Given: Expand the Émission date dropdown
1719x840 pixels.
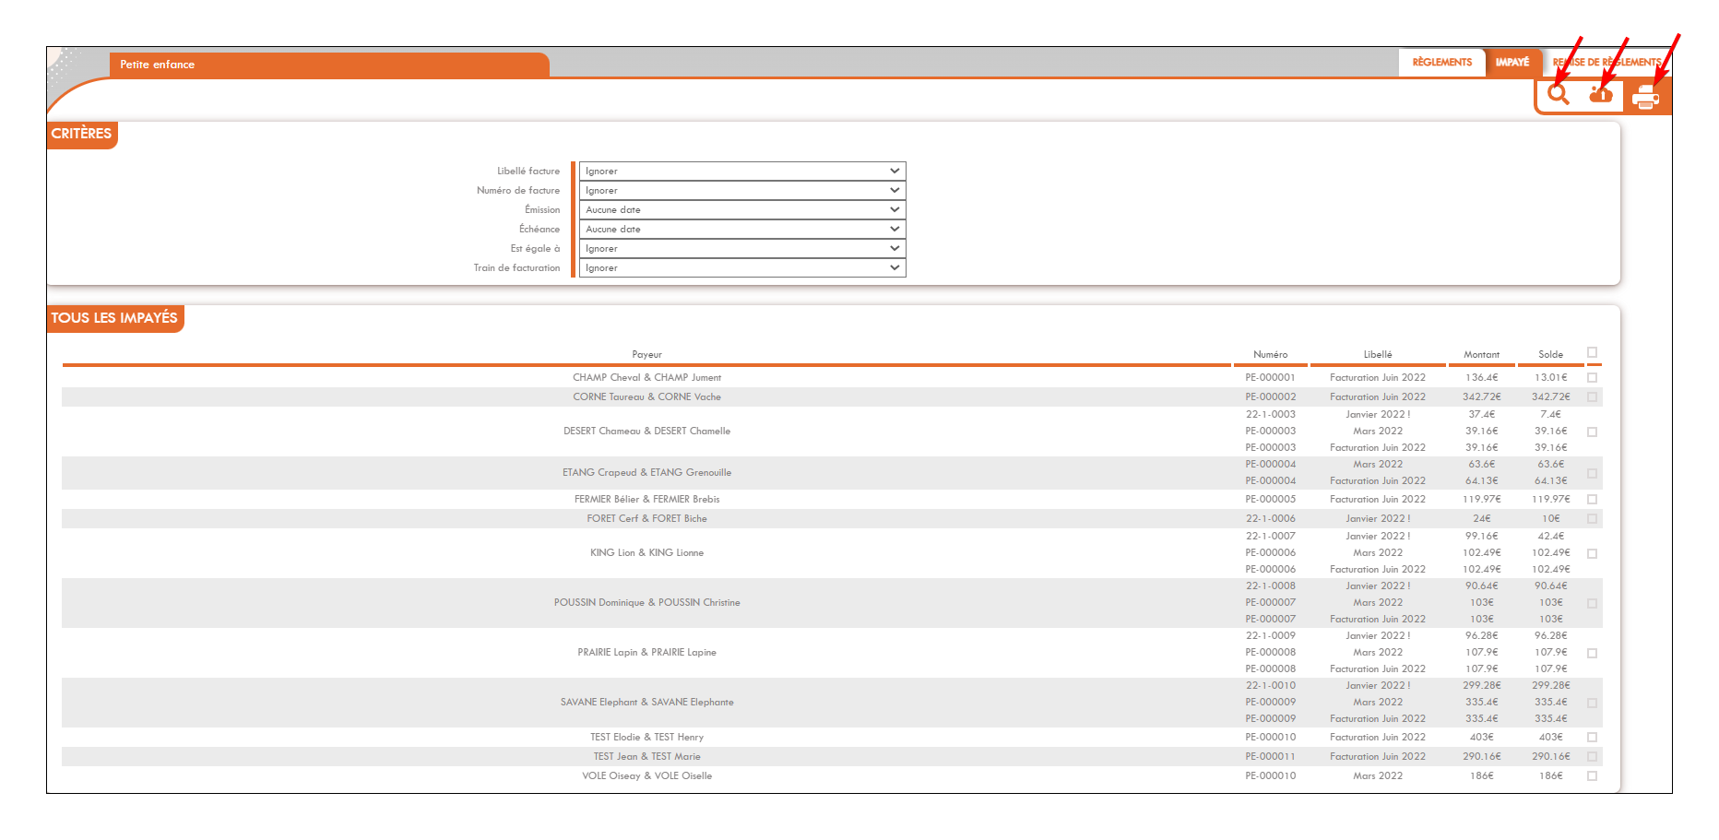Looking at the screenshot, I should [x=742, y=210].
